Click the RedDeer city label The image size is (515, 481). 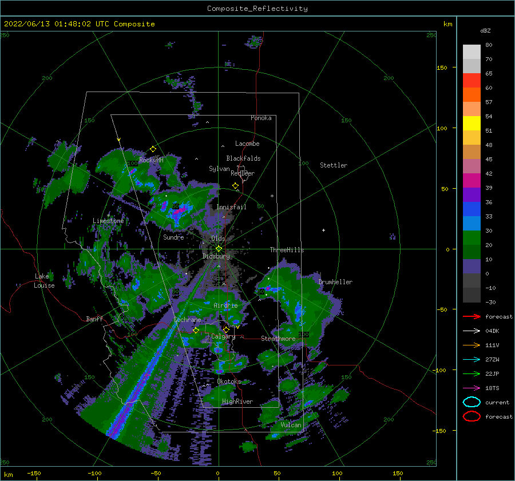[x=243, y=173]
